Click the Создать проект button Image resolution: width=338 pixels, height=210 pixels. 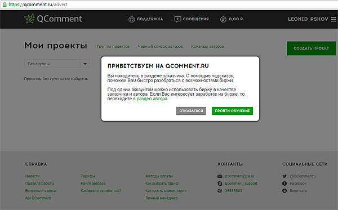tap(311, 48)
